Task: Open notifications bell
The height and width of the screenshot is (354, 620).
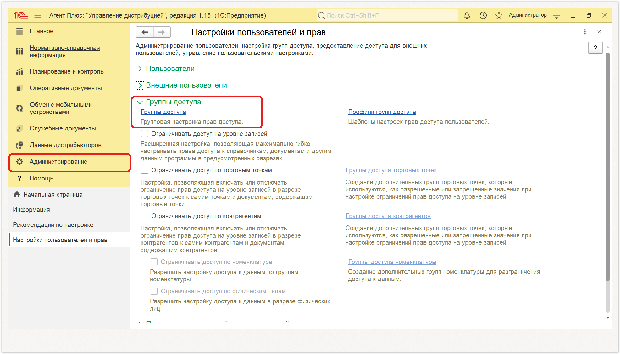Action: 467,15
